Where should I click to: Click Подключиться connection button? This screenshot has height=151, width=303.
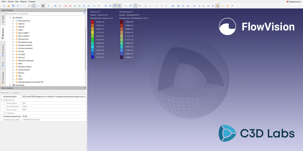293,2
